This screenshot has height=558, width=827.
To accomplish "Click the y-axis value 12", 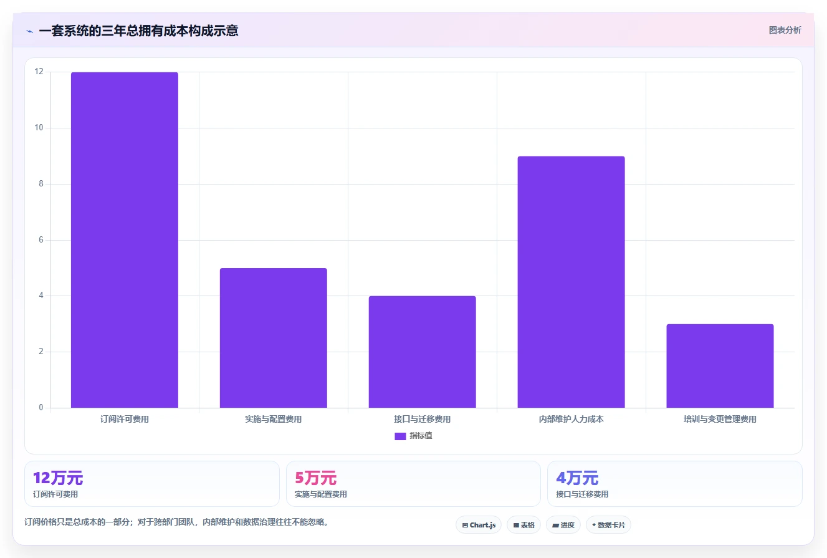I will (x=39, y=72).
